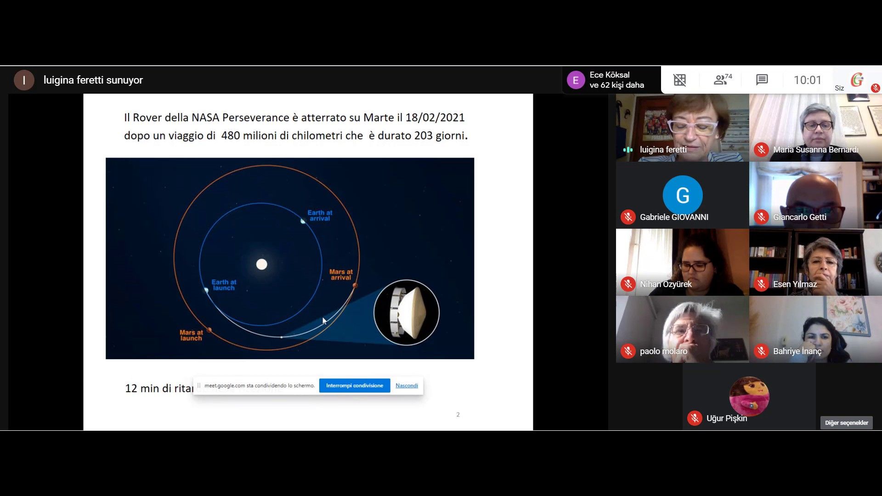
Task: Click the Gabriele GIOVANNI avatar circle
Action: click(682, 195)
